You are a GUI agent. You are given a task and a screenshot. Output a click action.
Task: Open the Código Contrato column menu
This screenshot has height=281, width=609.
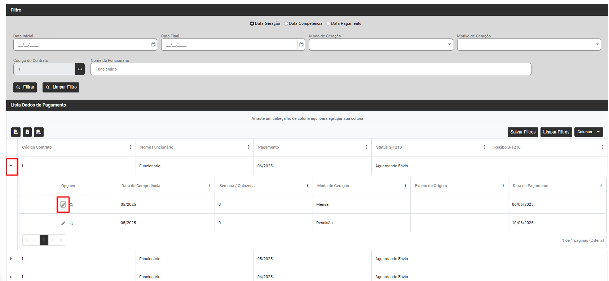point(131,147)
